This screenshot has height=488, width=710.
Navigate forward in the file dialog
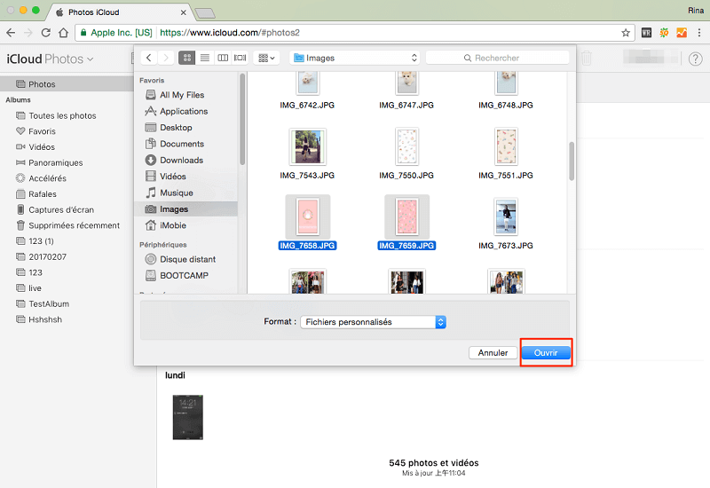[166, 58]
